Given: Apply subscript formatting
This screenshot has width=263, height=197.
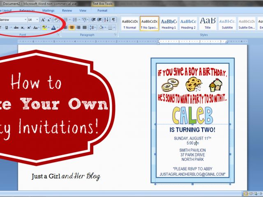Looking at the screenshot, I should coord(23,27).
